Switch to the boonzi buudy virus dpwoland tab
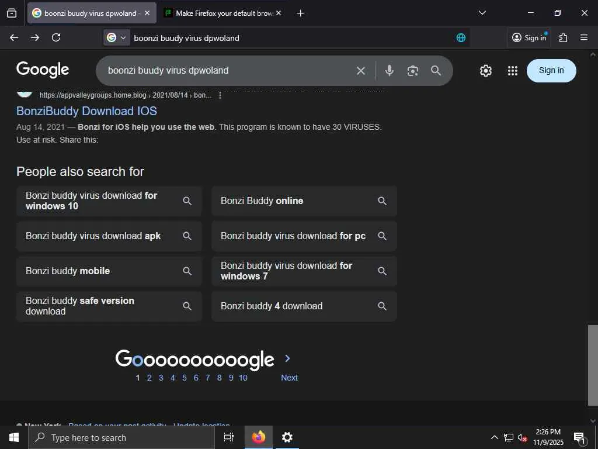Screen dimensions: 598x449 [92, 13]
